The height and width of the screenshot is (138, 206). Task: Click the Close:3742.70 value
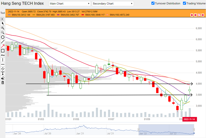(x=44, y=11)
